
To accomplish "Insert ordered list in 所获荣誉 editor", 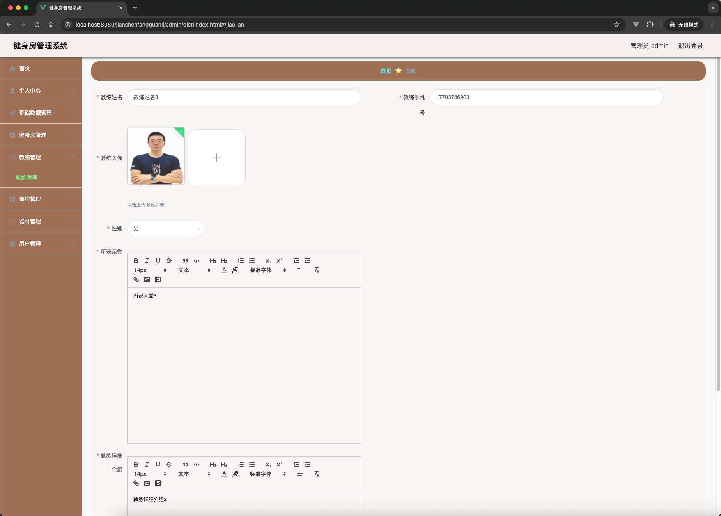I will pyautogui.click(x=241, y=261).
